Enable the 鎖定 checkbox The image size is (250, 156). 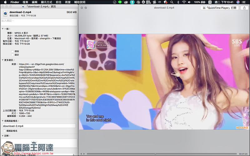[12, 55]
